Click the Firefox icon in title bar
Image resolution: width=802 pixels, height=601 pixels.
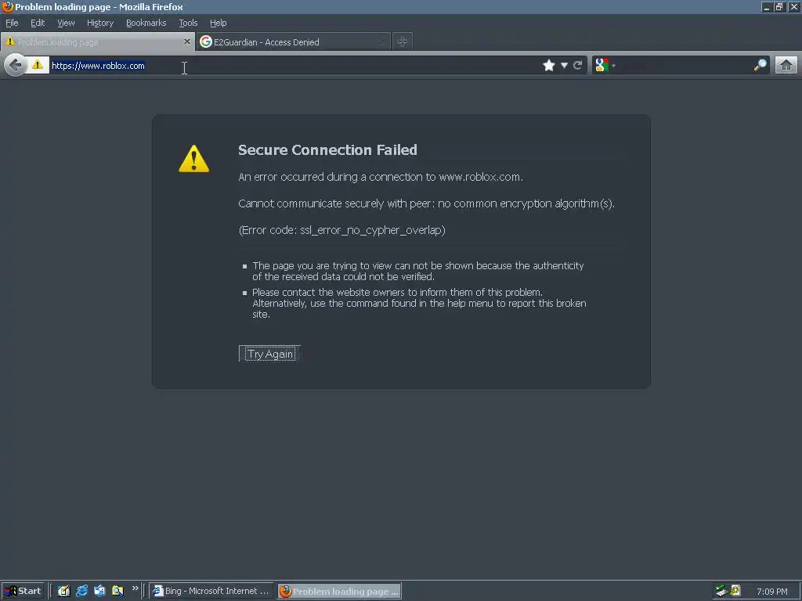[x=7, y=6]
